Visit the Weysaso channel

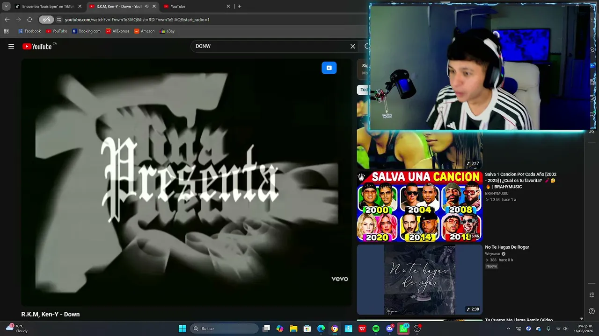pos(493,254)
